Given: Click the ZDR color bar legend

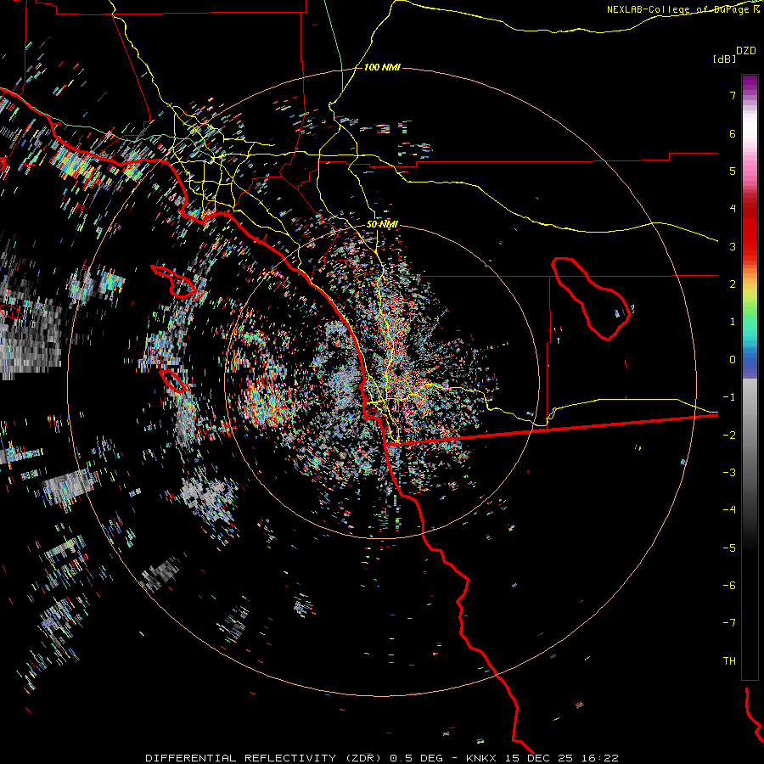Looking at the screenshot, I should [x=750, y=377].
